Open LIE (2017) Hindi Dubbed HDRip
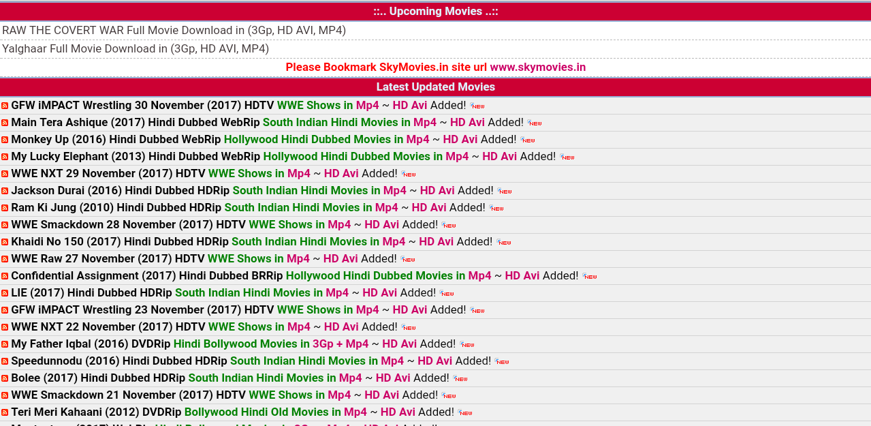This screenshot has height=426, width=871. click(x=92, y=293)
